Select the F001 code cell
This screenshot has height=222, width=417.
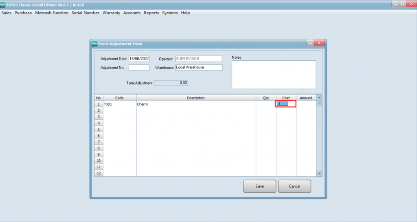coord(119,104)
